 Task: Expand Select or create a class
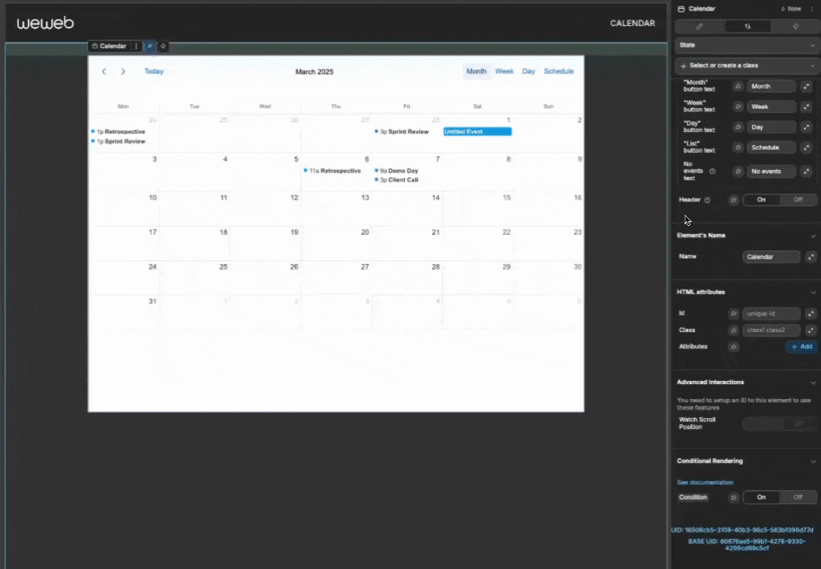(x=744, y=65)
